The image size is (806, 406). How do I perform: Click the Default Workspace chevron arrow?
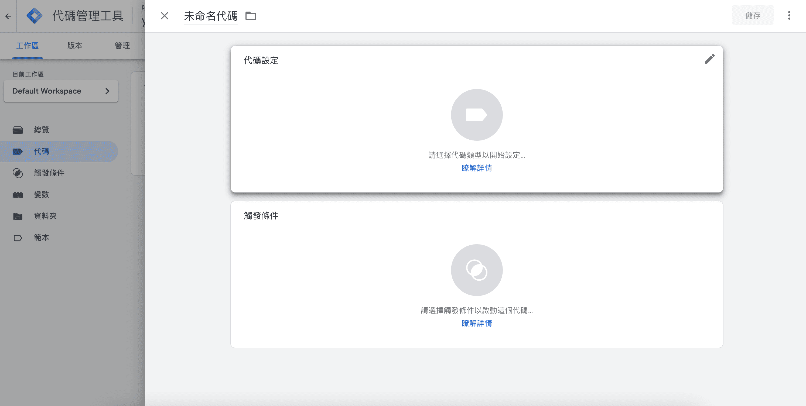click(107, 91)
